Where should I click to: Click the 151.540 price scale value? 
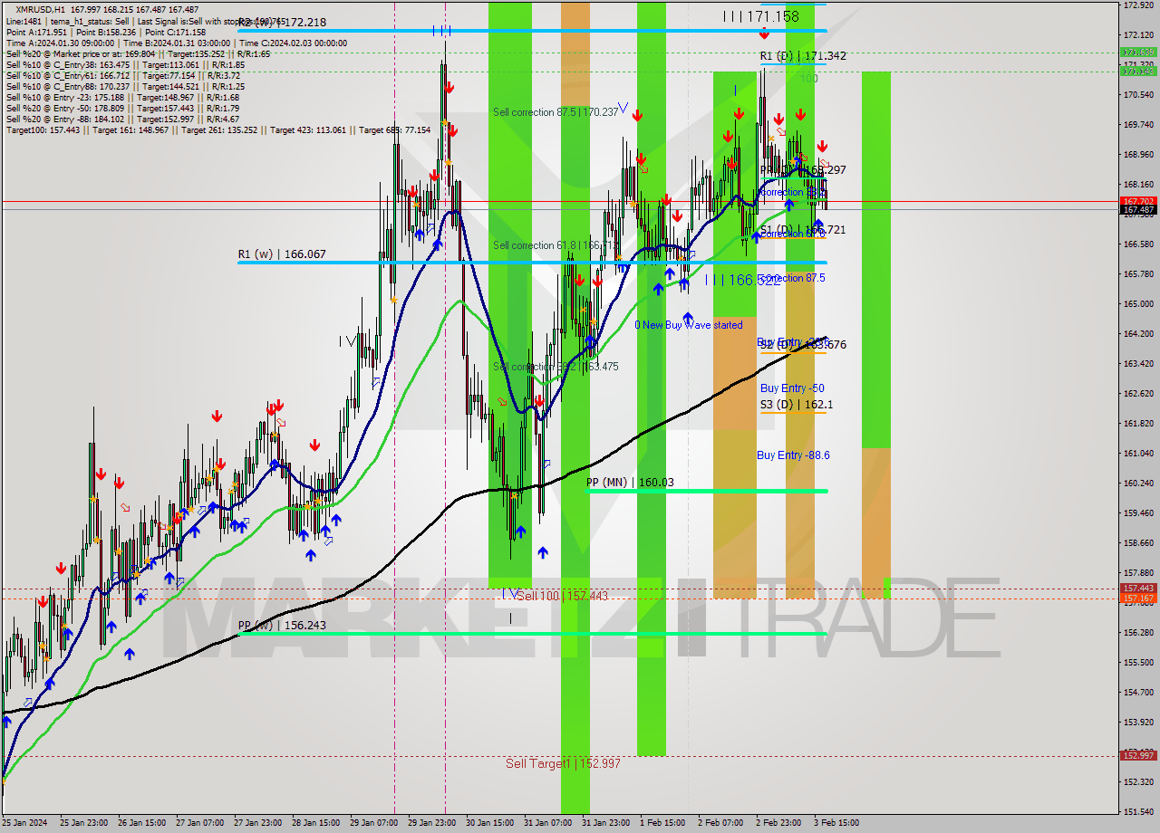[1138, 811]
